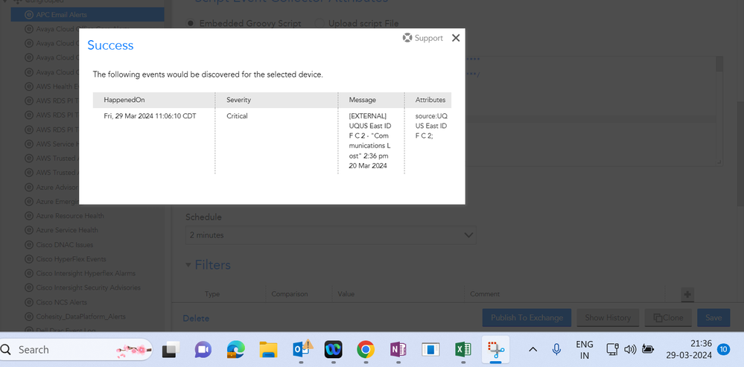
Task: Open Cisco HyperFlex Events event source
Action: (71, 259)
